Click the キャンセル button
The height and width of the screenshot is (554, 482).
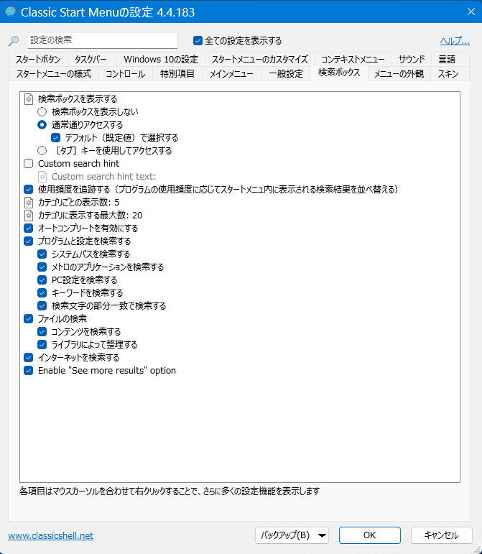click(441, 535)
